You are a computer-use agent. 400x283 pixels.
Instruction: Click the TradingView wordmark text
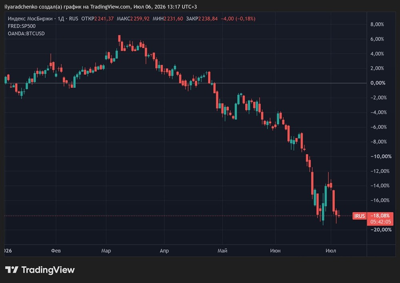coord(48,270)
